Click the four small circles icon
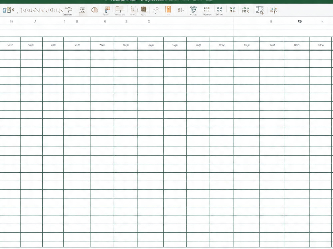This screenshot has height=249, width=333. 219,9
